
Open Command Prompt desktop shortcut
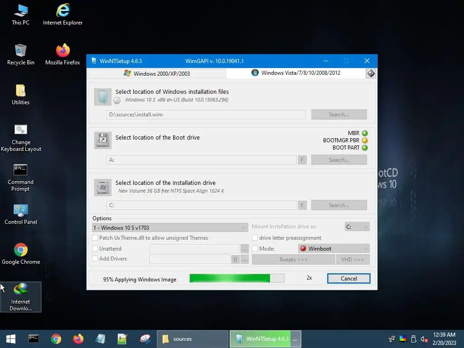(20, 177)
